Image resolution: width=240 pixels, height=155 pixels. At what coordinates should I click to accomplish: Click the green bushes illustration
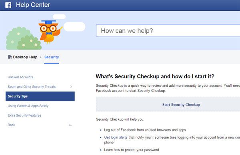coord(24,38)
